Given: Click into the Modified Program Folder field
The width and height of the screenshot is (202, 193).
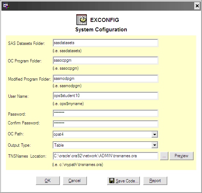Looking at the screenshot, I should tap(105, 78).
